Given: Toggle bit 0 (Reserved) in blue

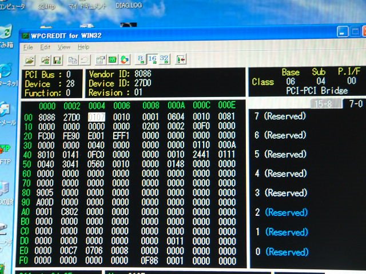Looking at the screenshot, I should tap(282, 252).
